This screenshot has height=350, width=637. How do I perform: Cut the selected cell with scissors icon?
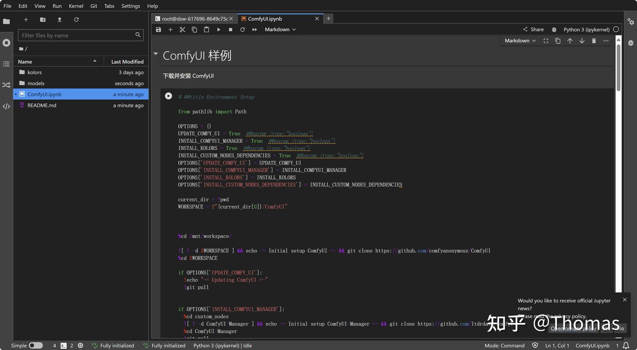[182, 30]
